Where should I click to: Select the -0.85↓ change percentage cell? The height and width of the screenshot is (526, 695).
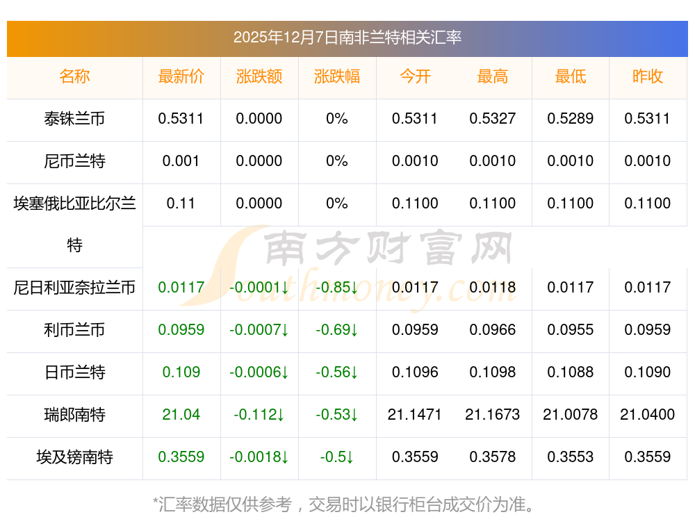point(337,288)
